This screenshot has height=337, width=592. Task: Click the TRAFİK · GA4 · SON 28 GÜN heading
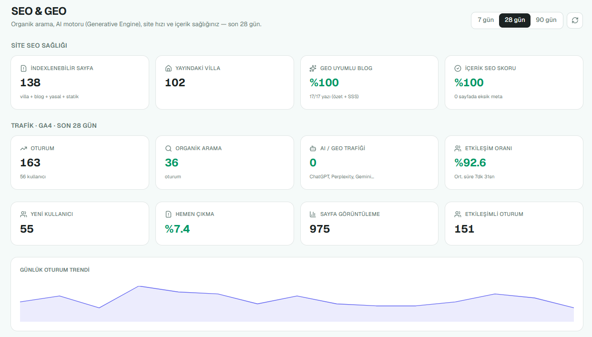[x=54, y=125]
